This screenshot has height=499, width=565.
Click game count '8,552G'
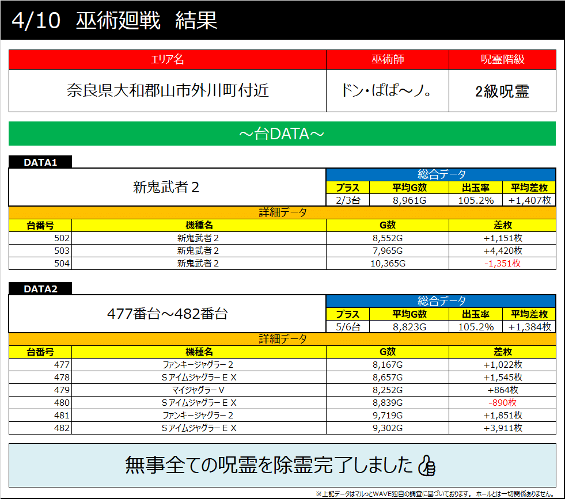[x=388, y=238]
